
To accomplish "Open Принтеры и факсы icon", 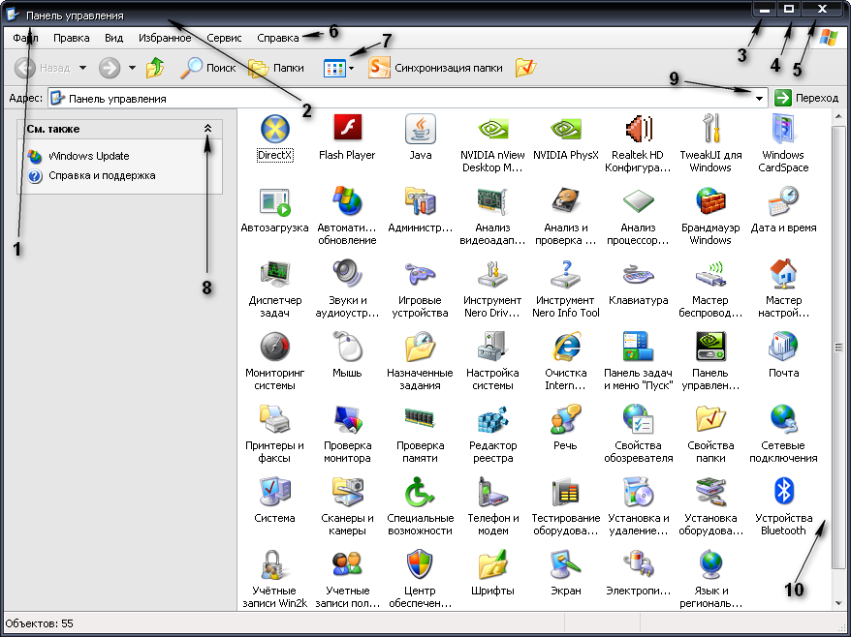I will (274, 419).
